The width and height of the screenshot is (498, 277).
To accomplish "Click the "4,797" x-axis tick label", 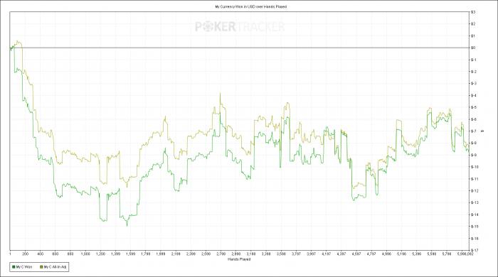I will [x=371, y=254].
